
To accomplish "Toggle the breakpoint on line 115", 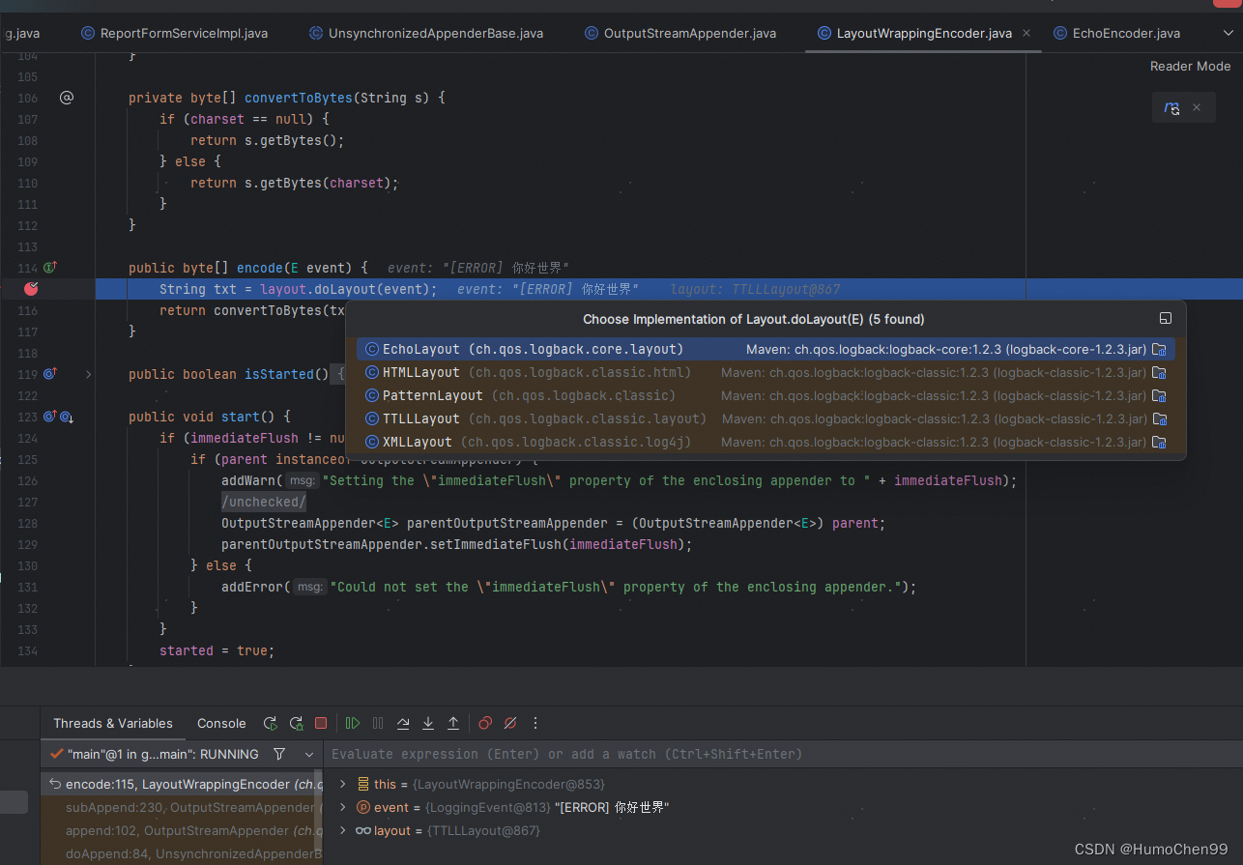I will tap(32, 289).
